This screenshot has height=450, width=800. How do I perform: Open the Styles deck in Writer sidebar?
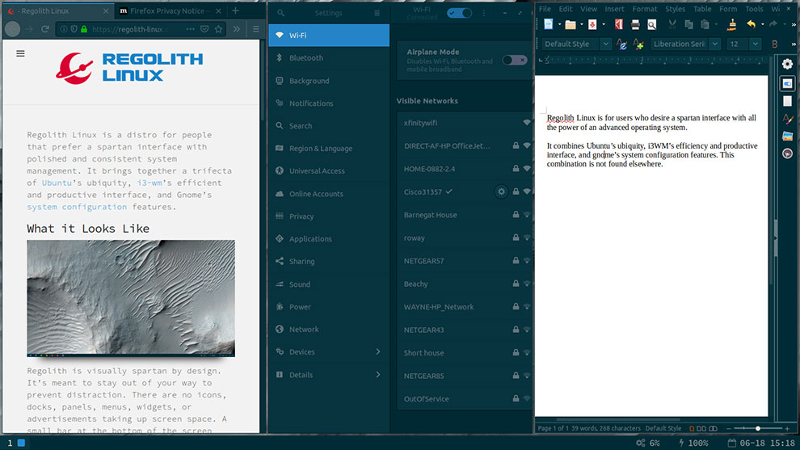pyautogui.click(x=787, y=119)
